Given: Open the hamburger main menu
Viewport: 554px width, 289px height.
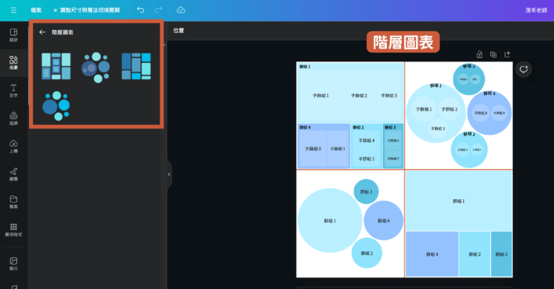Looking at the screenshot, I should click(x=13, y=10).
